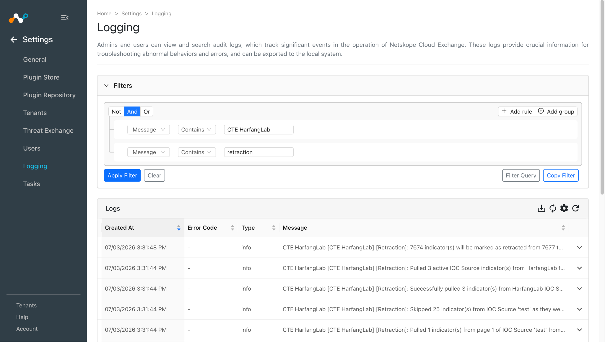Image resolution: width=605 pixels, height=342 pixels.
Task: Open Tenants link at sidebar bottom
Action: [26, 305]
